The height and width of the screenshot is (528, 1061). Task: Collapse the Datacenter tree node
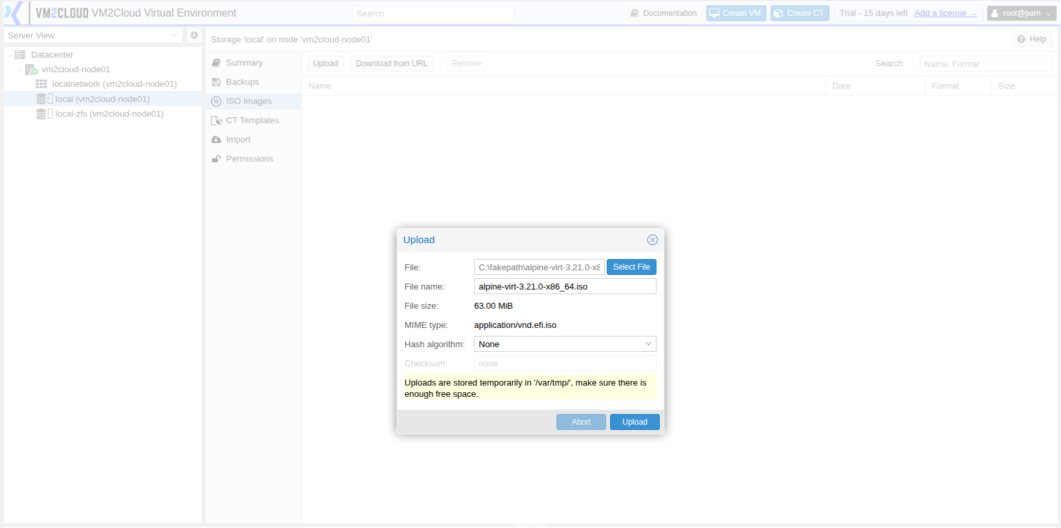tap(10, 55)
